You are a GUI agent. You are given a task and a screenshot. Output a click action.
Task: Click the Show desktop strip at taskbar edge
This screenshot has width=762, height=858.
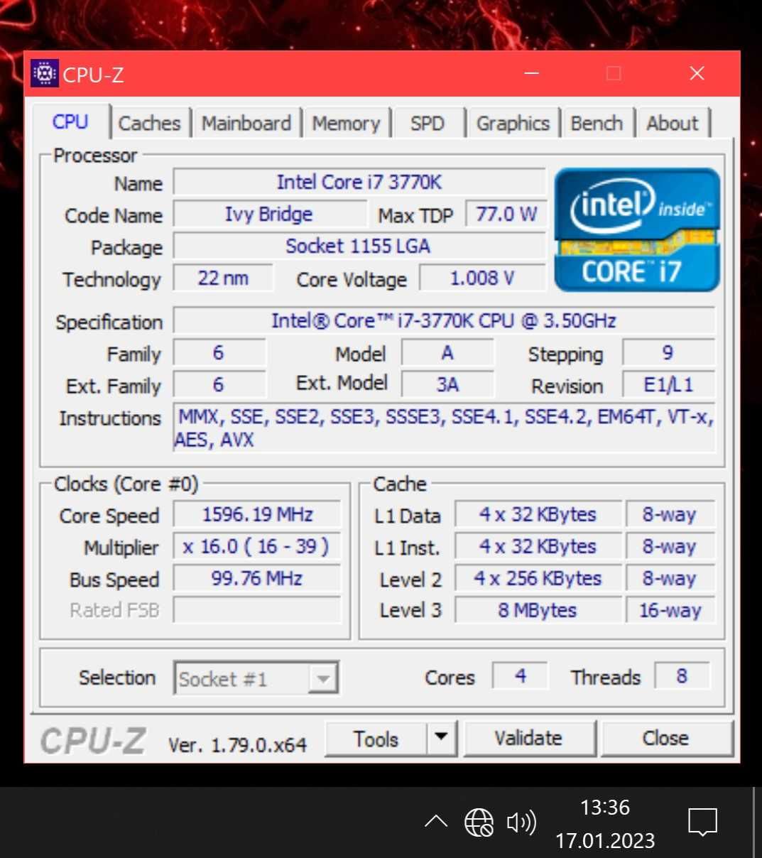757,822
